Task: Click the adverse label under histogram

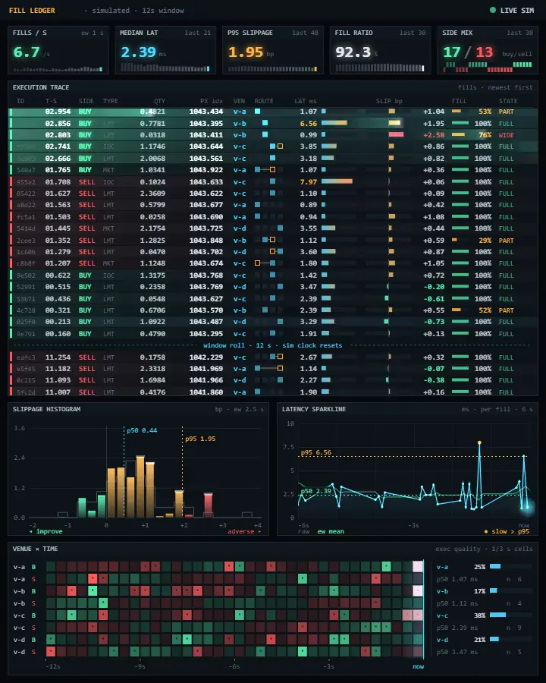Action: (x=244, y=531)
